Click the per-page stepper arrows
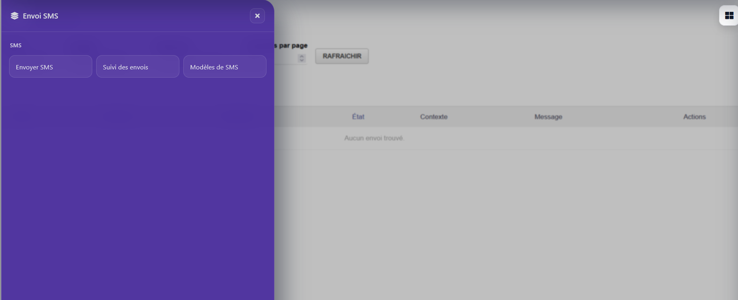The width and height of the screenshot is (738, 300). click(302, 58)
